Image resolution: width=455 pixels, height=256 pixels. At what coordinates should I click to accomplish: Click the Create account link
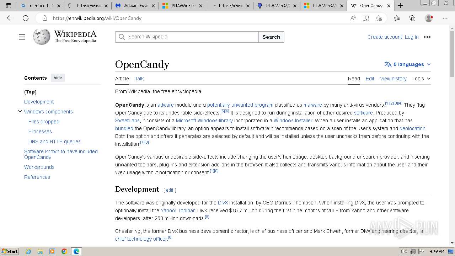pyautogui.click(x=385, y=37)
